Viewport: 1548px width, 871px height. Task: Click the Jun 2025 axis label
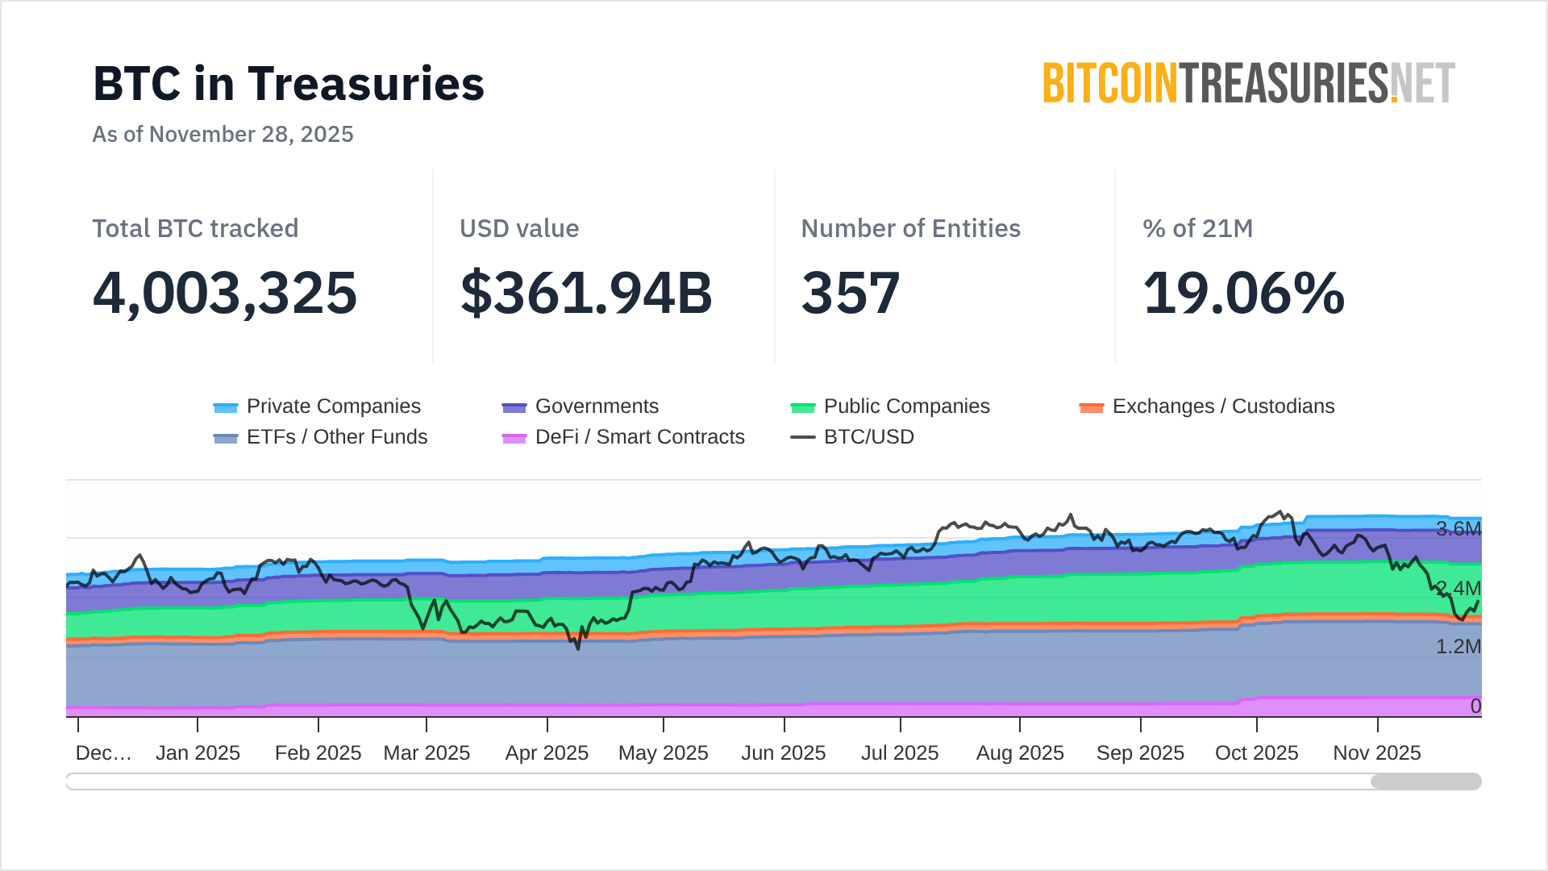[783, 753]
